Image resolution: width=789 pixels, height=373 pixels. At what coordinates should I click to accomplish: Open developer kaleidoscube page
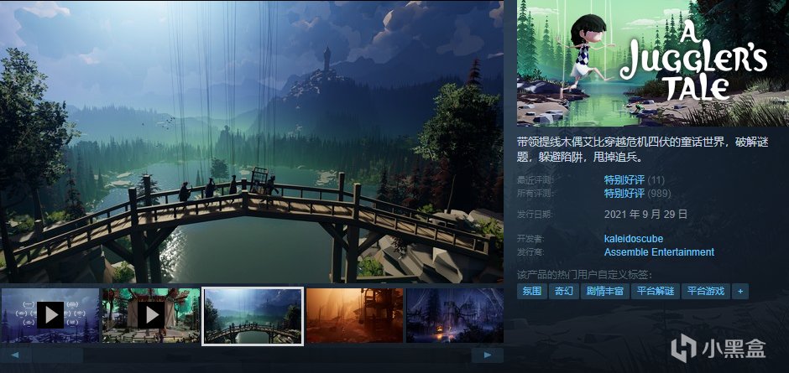coord(634,238)
